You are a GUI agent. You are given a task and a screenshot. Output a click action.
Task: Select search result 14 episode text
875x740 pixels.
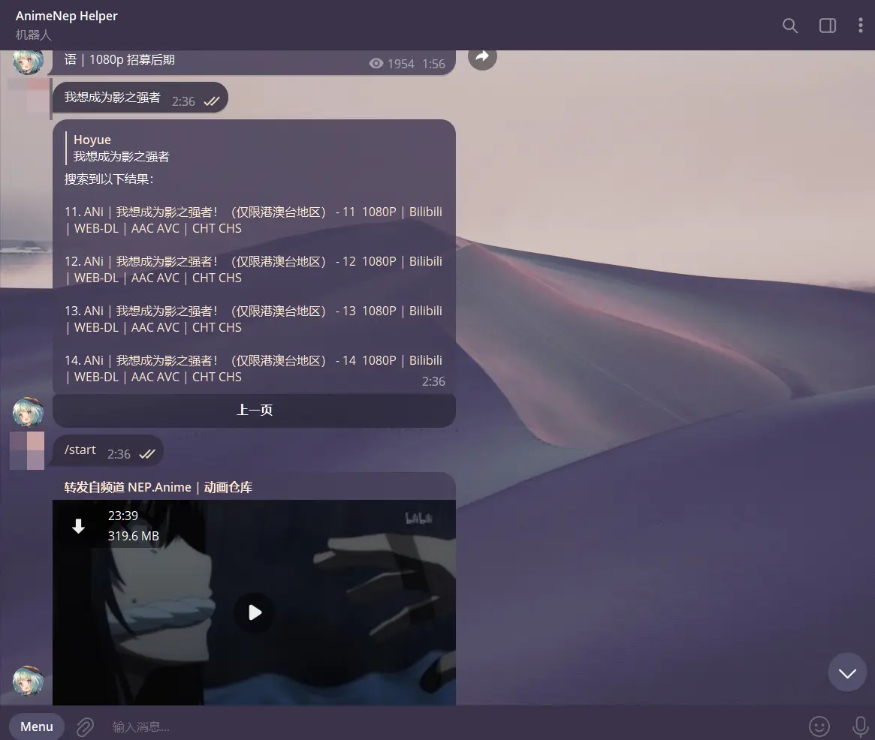(x=253, y=368)
